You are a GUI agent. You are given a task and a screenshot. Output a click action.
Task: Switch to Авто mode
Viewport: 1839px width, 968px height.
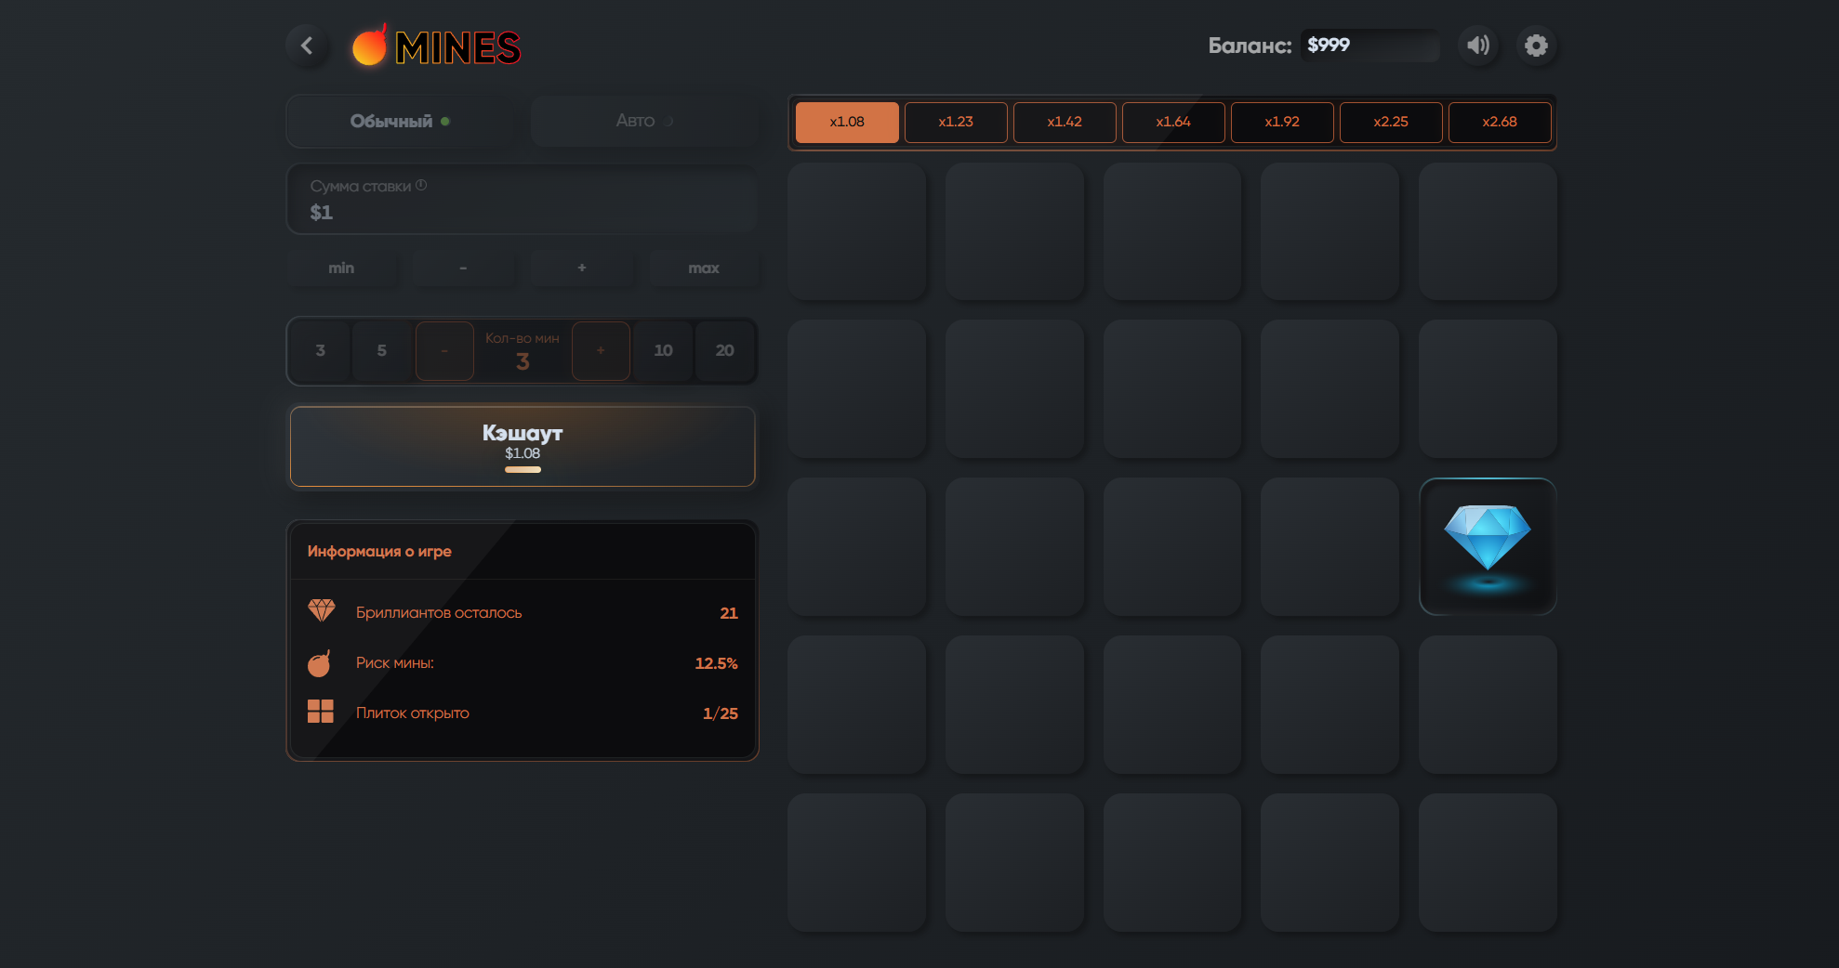pyautogui.click(x=644, y=121)
